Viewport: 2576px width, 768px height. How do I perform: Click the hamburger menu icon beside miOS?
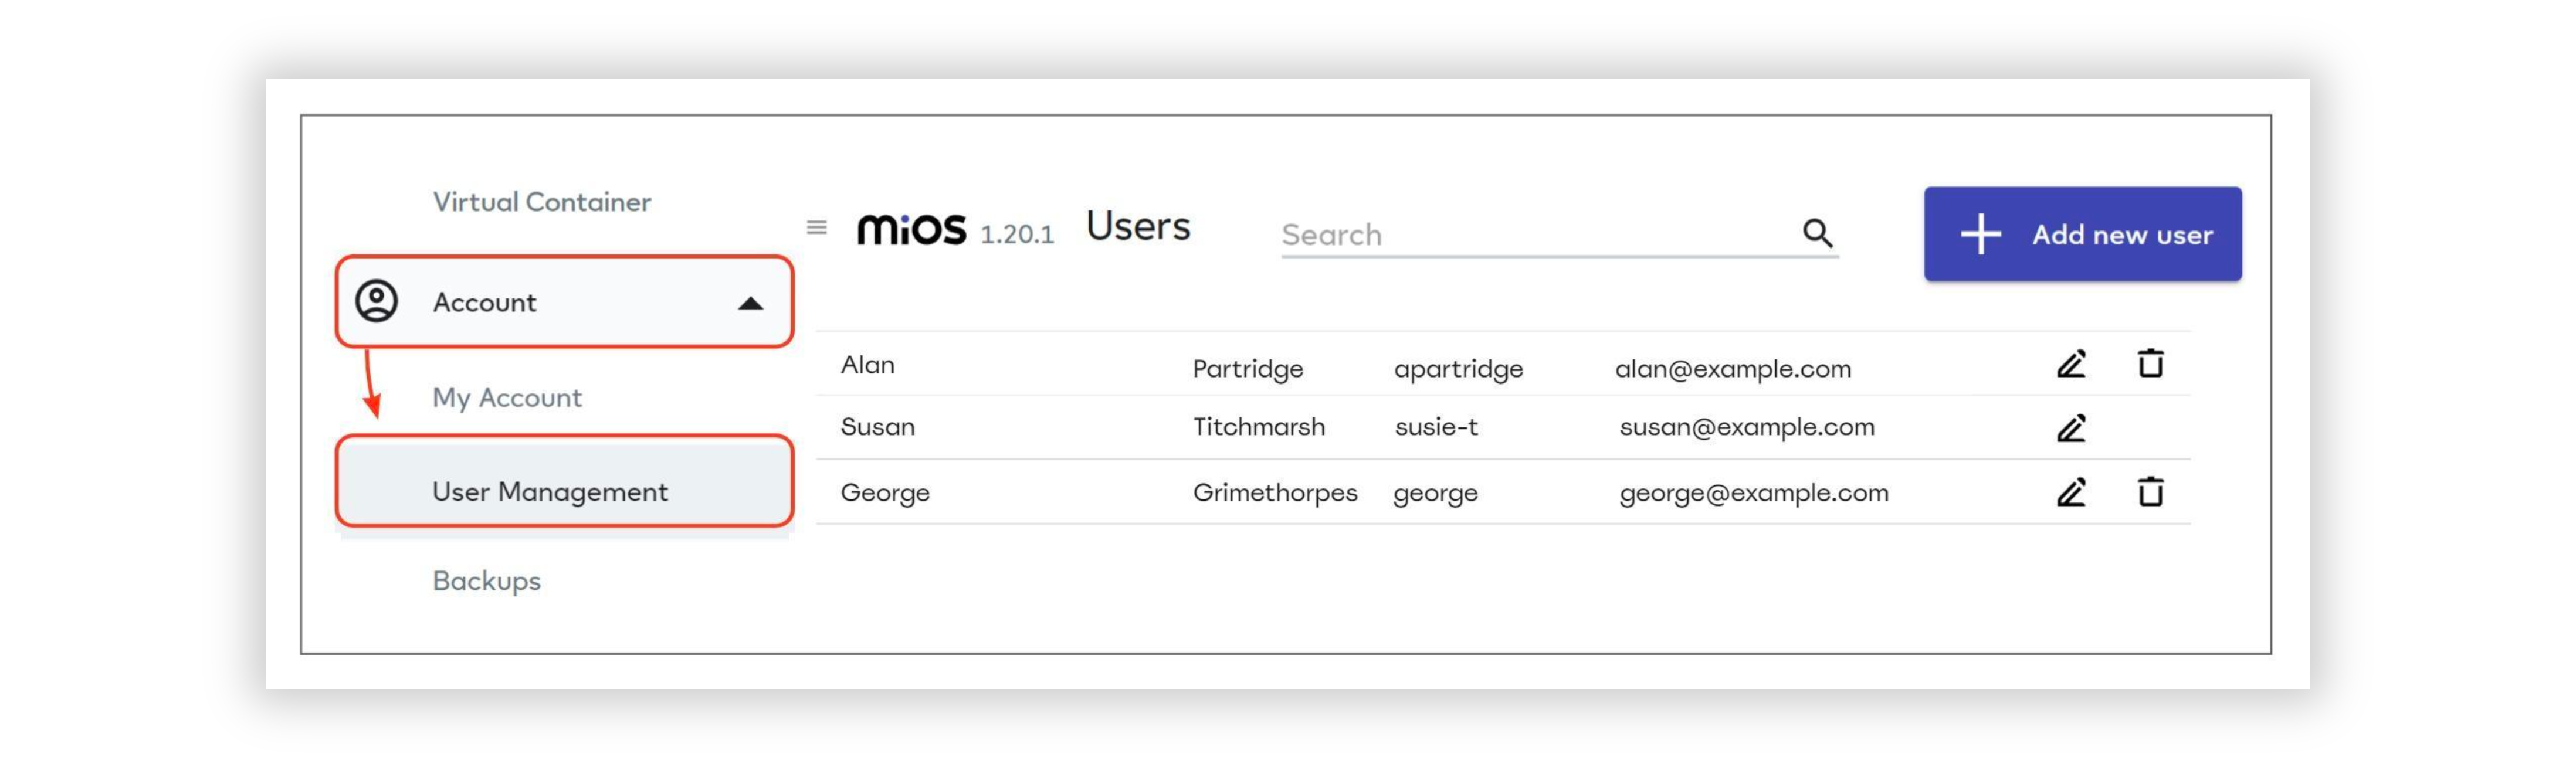click(816, 228)
